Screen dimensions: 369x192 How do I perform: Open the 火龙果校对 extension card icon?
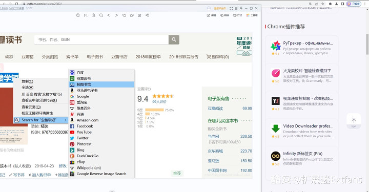point(276,73)
